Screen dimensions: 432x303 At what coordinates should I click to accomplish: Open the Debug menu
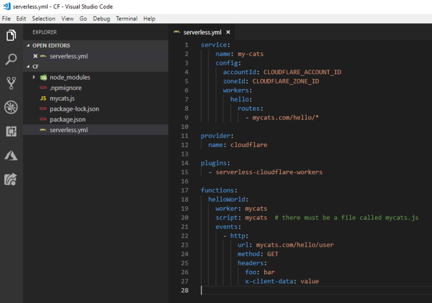click(x=101, y=18)
